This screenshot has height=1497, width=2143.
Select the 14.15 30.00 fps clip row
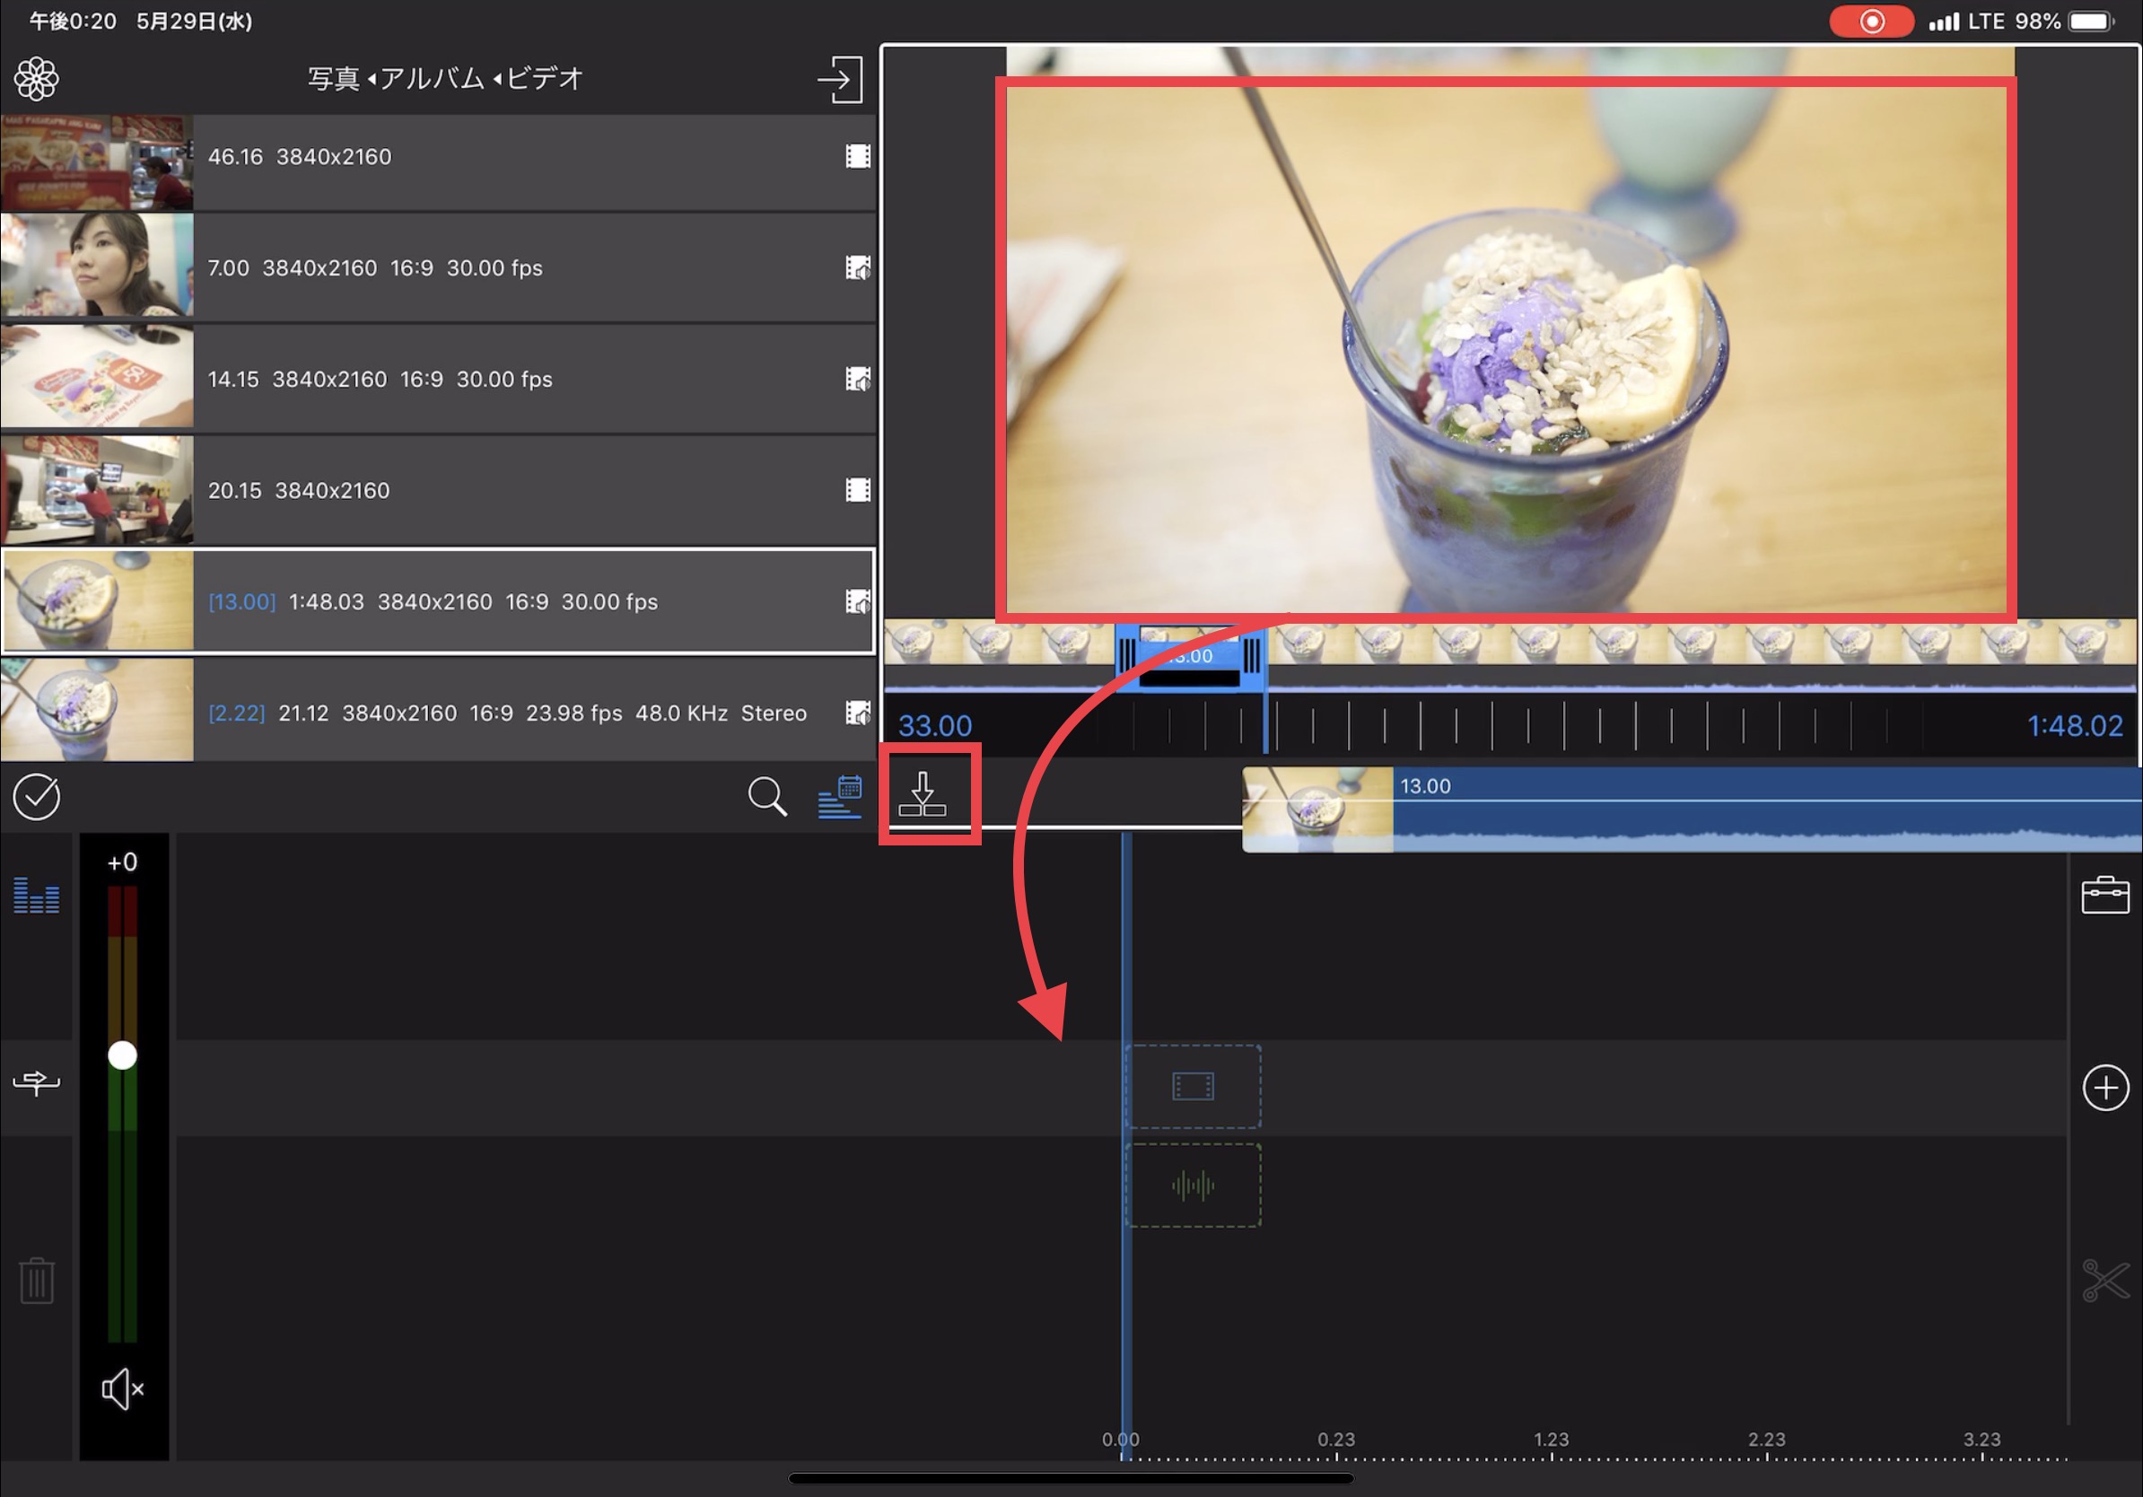437,379
